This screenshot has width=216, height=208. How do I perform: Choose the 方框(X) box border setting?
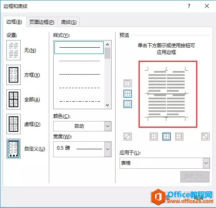pyautogui.click(x=13, y=75)
